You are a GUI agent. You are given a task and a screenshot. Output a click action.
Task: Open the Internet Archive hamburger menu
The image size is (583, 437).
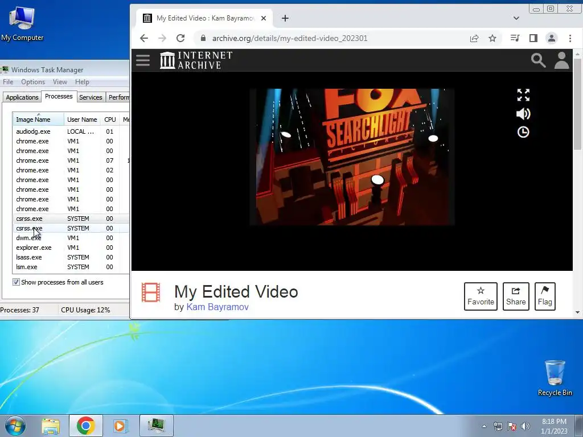pyautogui.click(x=143, y=60)
